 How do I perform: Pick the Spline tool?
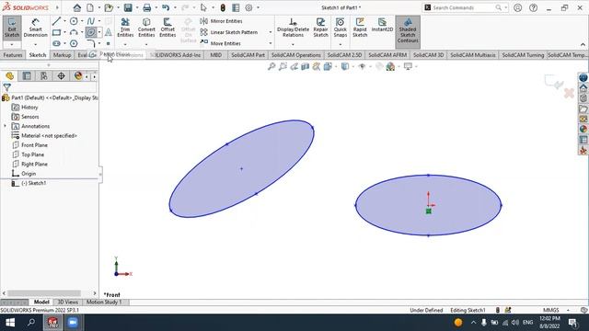[90, 21]
